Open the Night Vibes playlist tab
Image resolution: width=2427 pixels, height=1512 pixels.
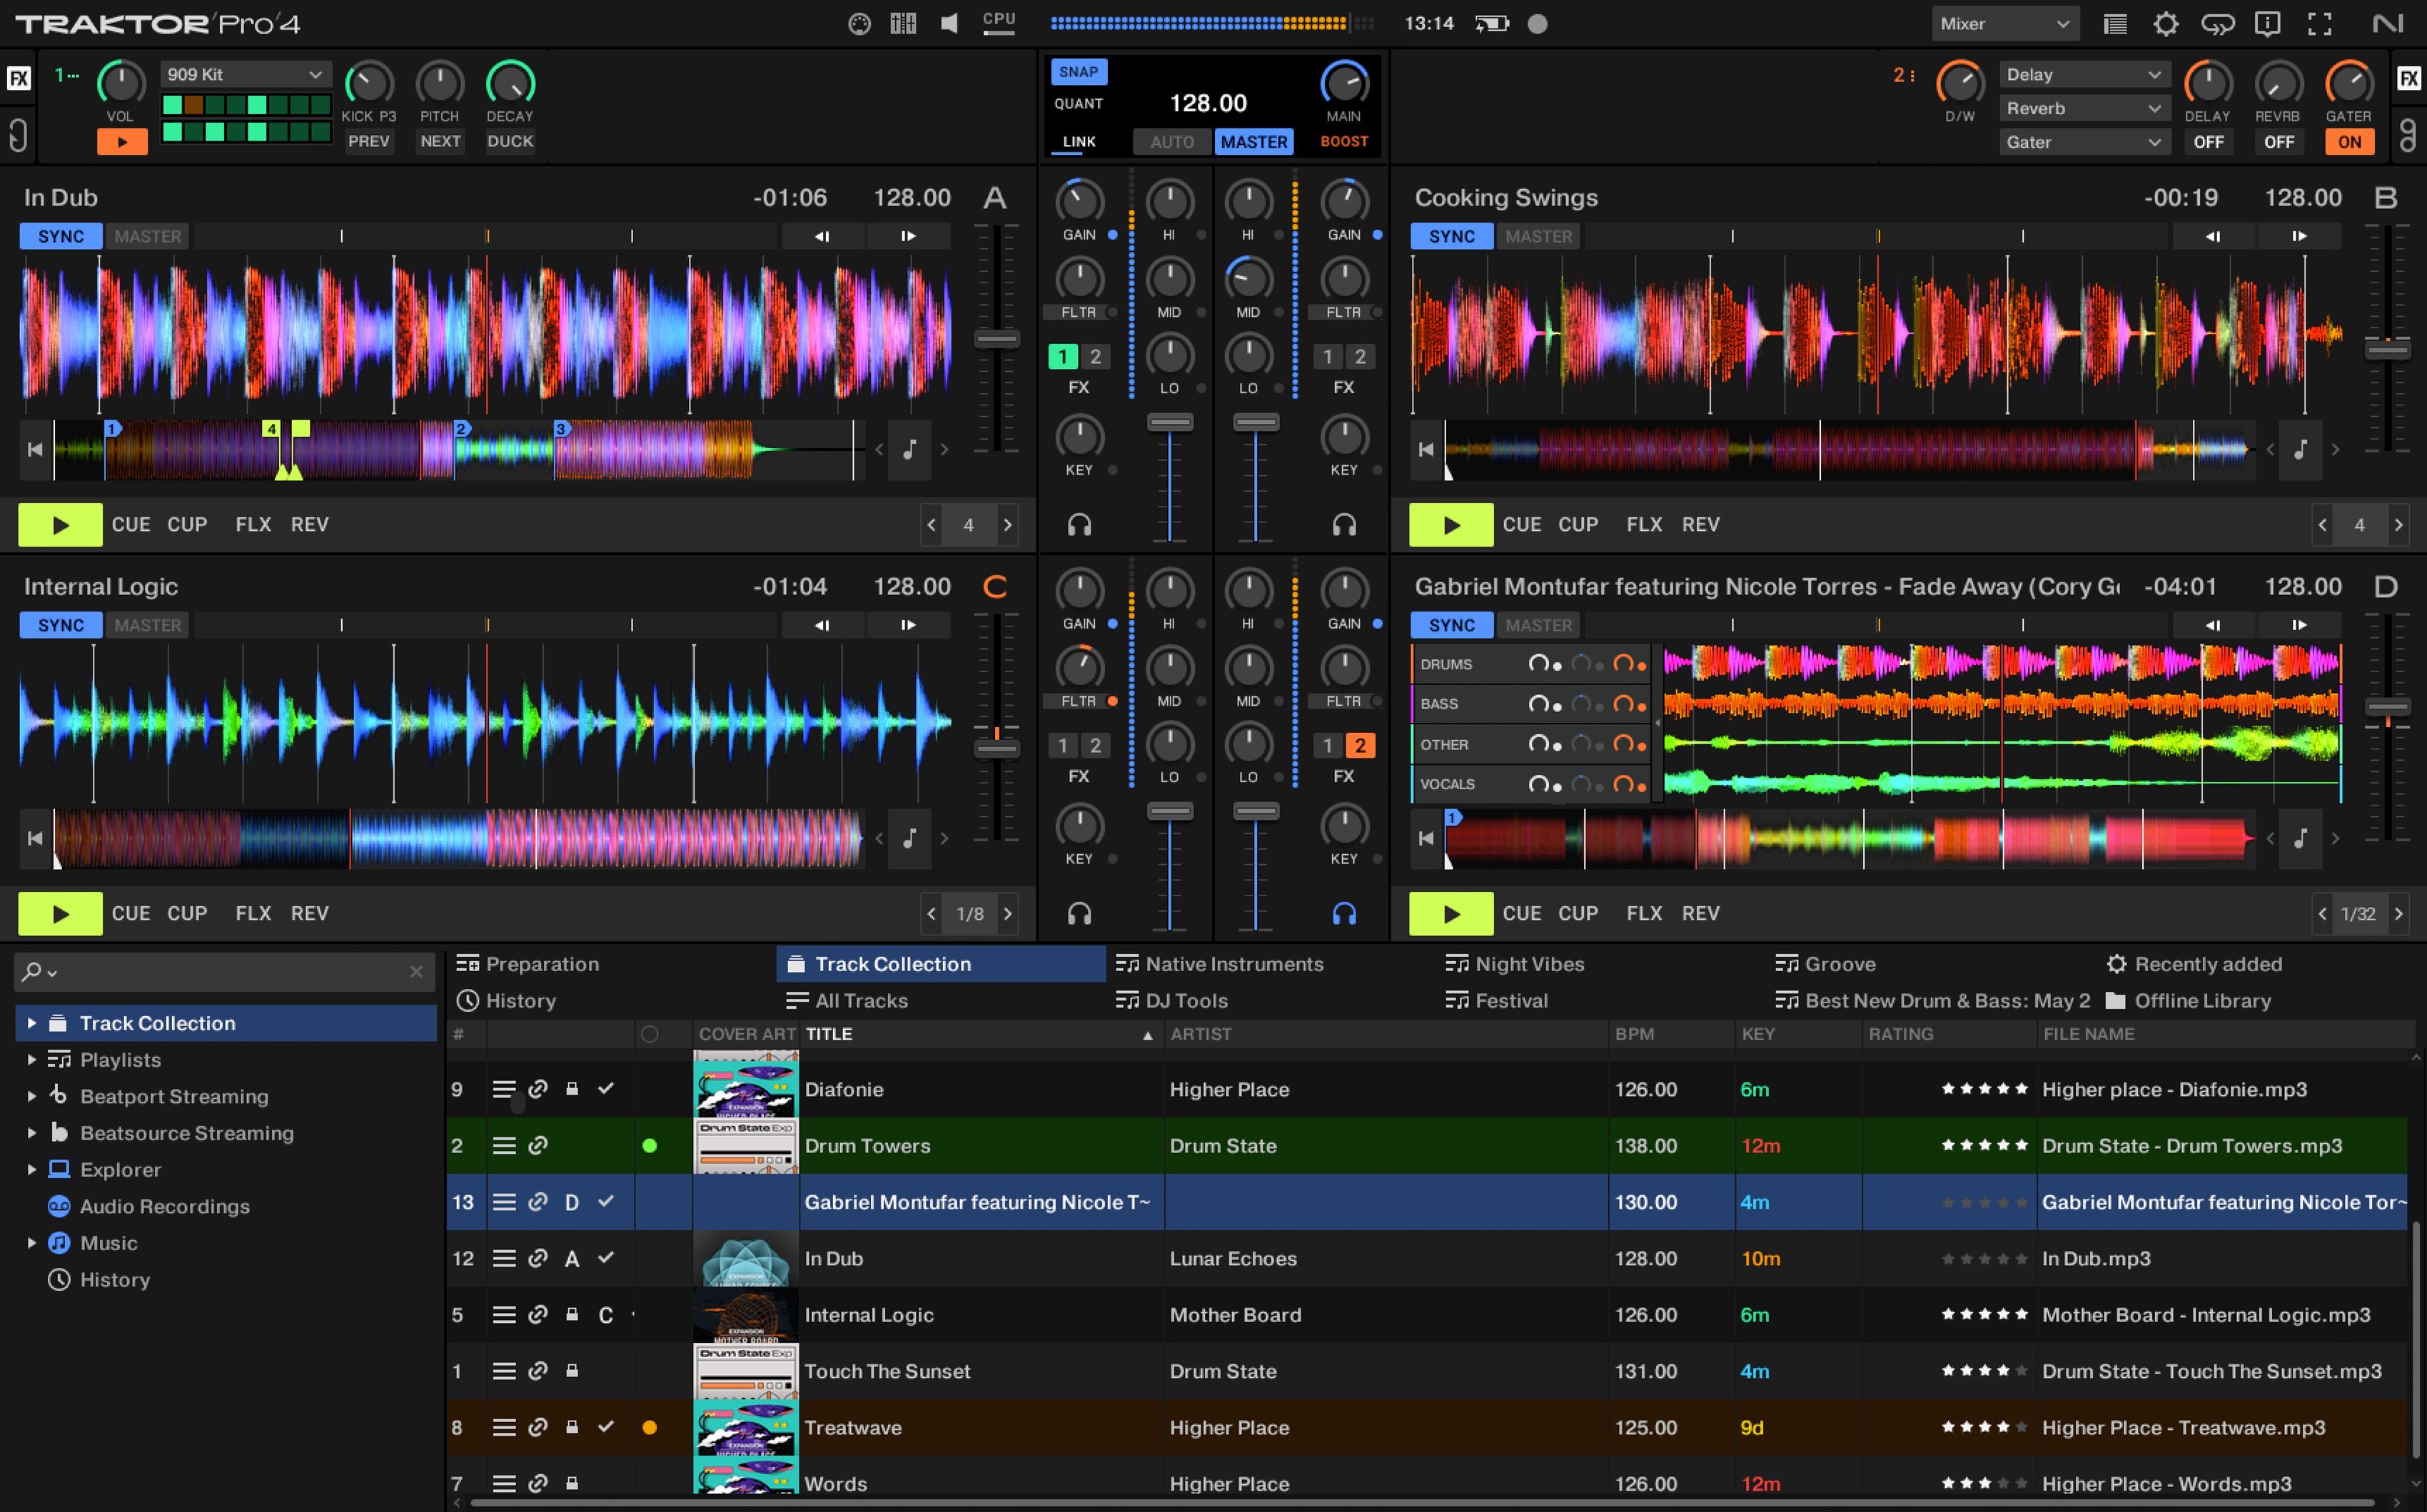coord(1528,964)
